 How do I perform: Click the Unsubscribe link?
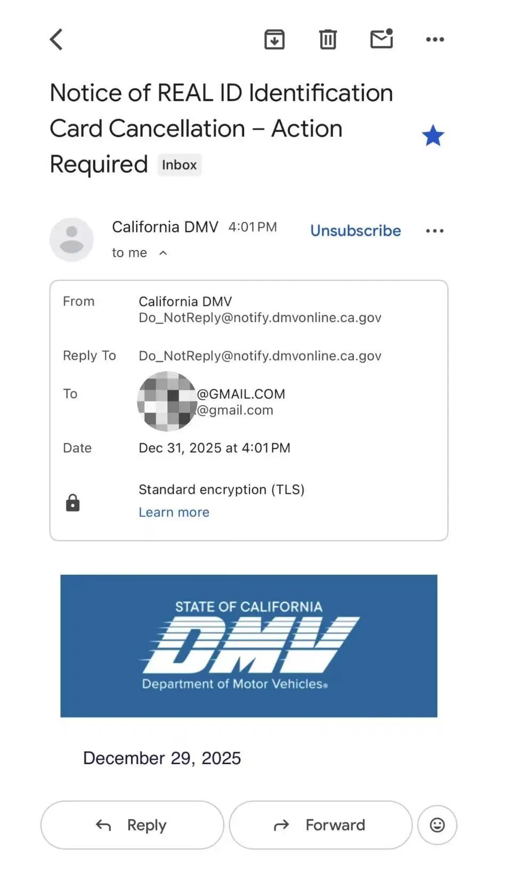pyautogui.click(x=356, y=231)
